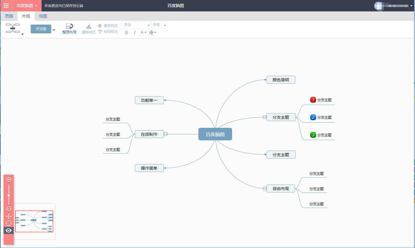This screenshot has width=415, height=248.
Task: Open the 字体 font dropdown
Action: point(137,25)
